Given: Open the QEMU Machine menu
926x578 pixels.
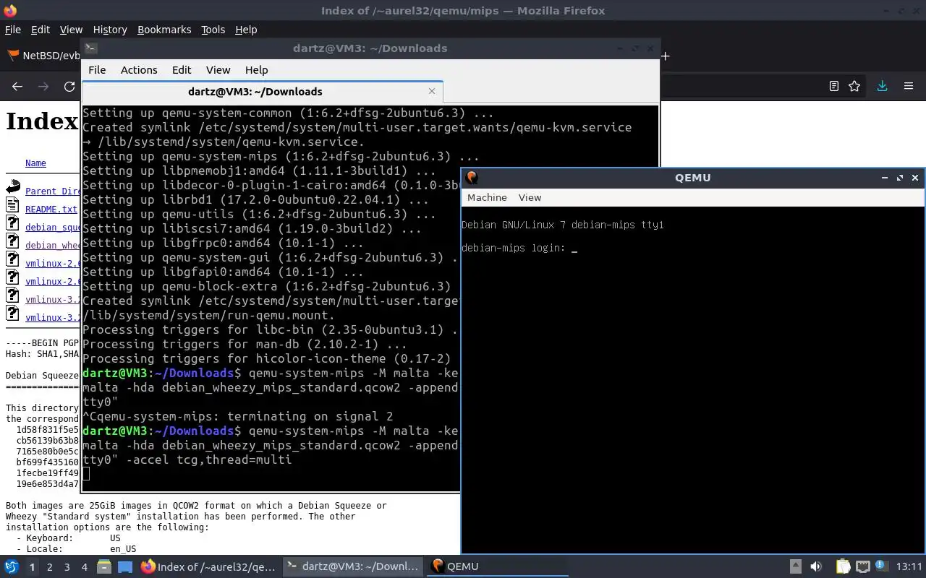Looking at the screenshot, I should click(x=487, y=197).
